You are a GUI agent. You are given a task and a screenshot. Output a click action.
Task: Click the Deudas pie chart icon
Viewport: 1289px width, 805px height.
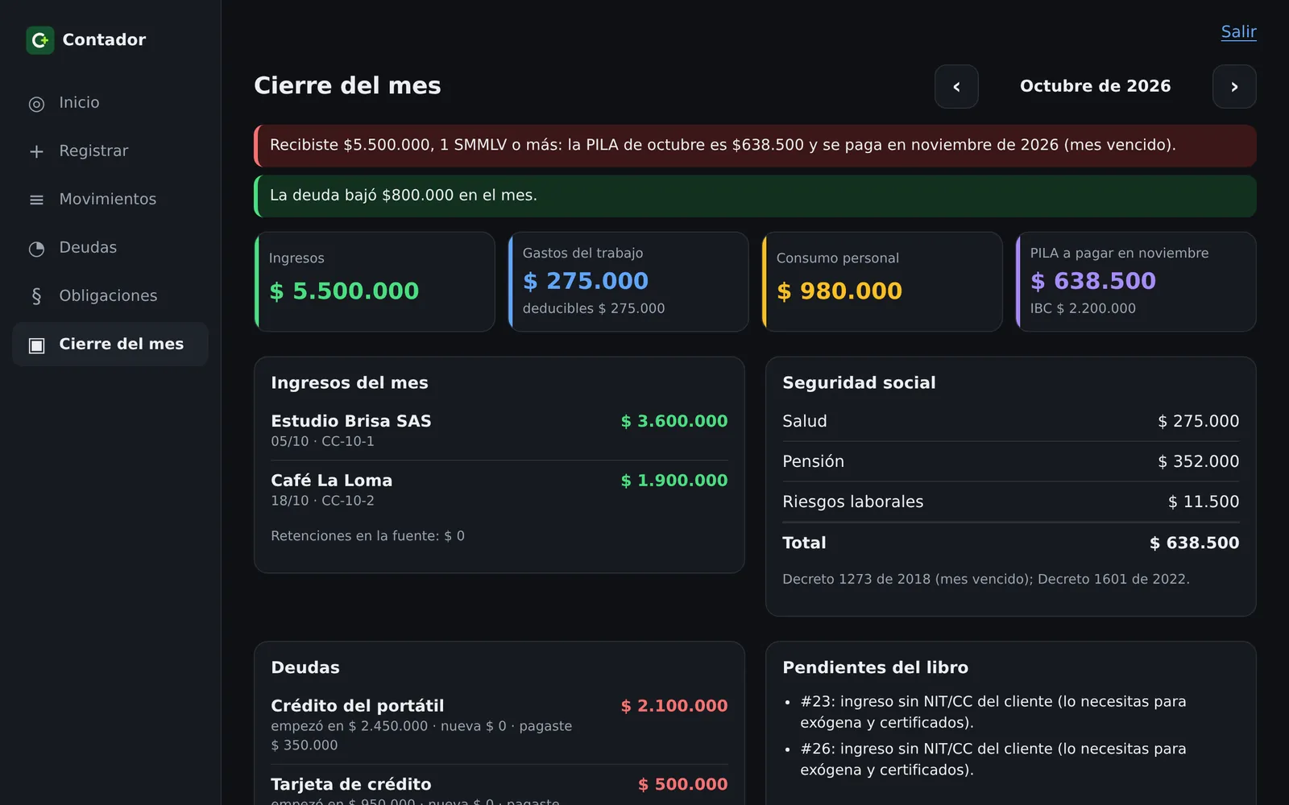tap(36, 249)
